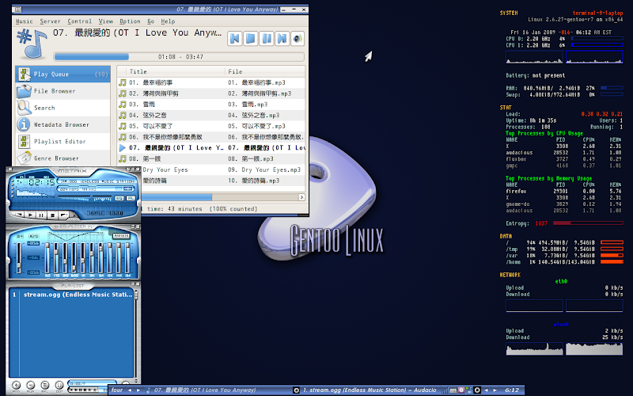Click the song progress bar in GMPC

coord(178,56)
